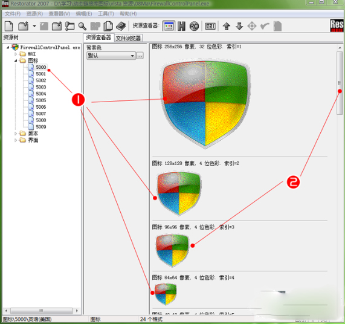Select resource 5003 in the tree
Screen dimensions: 345x324
click(41, 87)
